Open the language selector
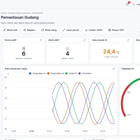Screen dimensions: 140x140 click(136, 5)
